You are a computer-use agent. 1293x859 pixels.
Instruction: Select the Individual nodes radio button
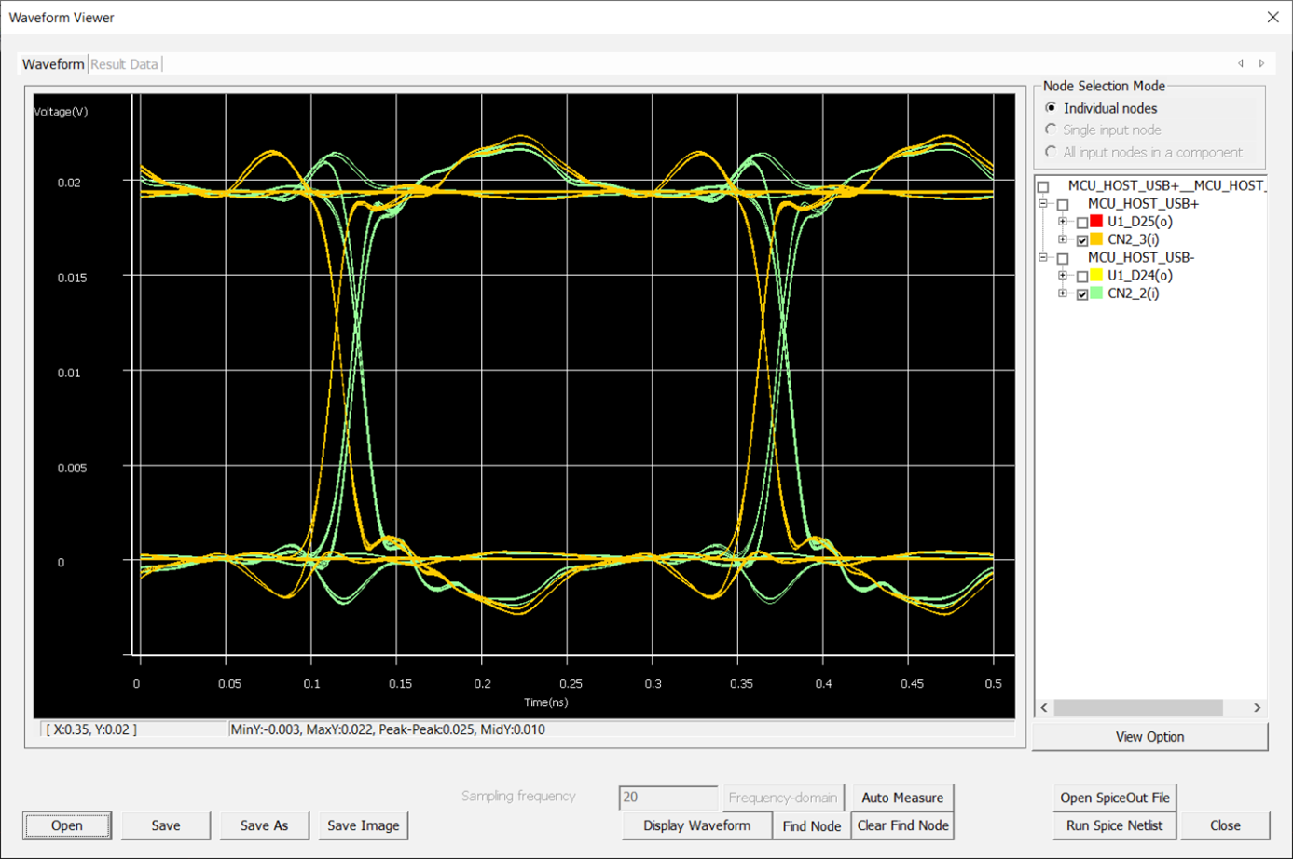click(1052, 108)
